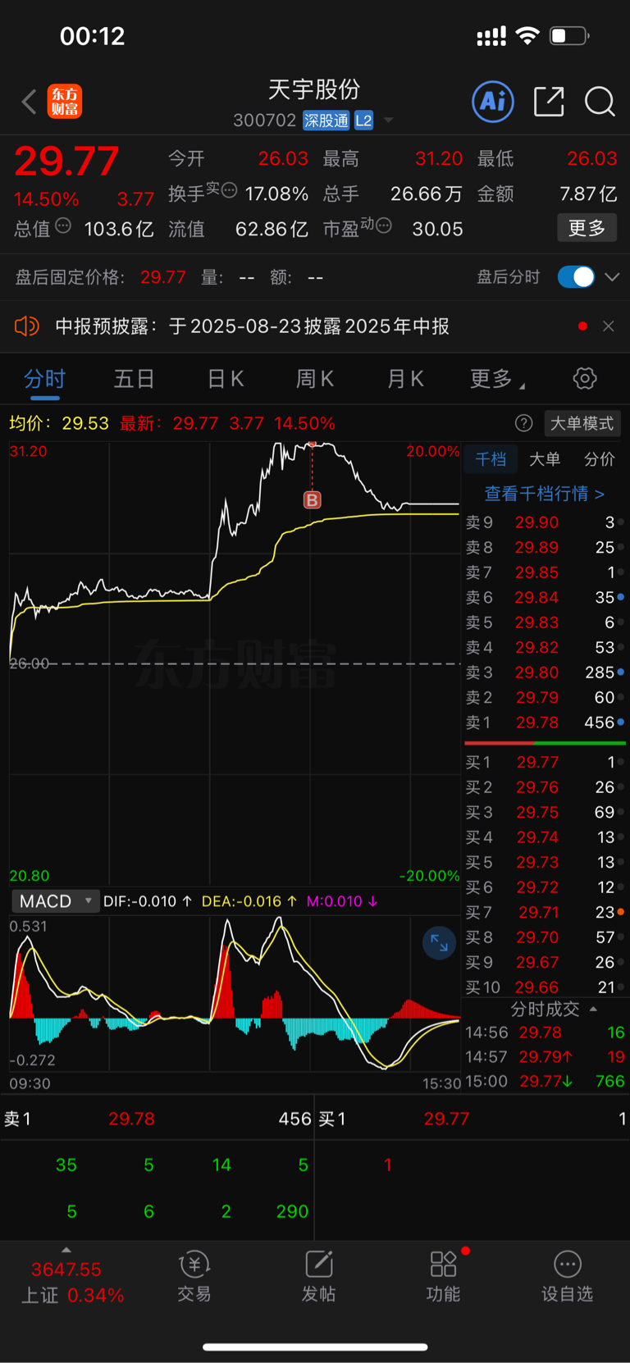This screenshot has width=630, height=1363.
Task: Click the 盘后固定价格 29.77 value
Action: [x=163, y=277]
